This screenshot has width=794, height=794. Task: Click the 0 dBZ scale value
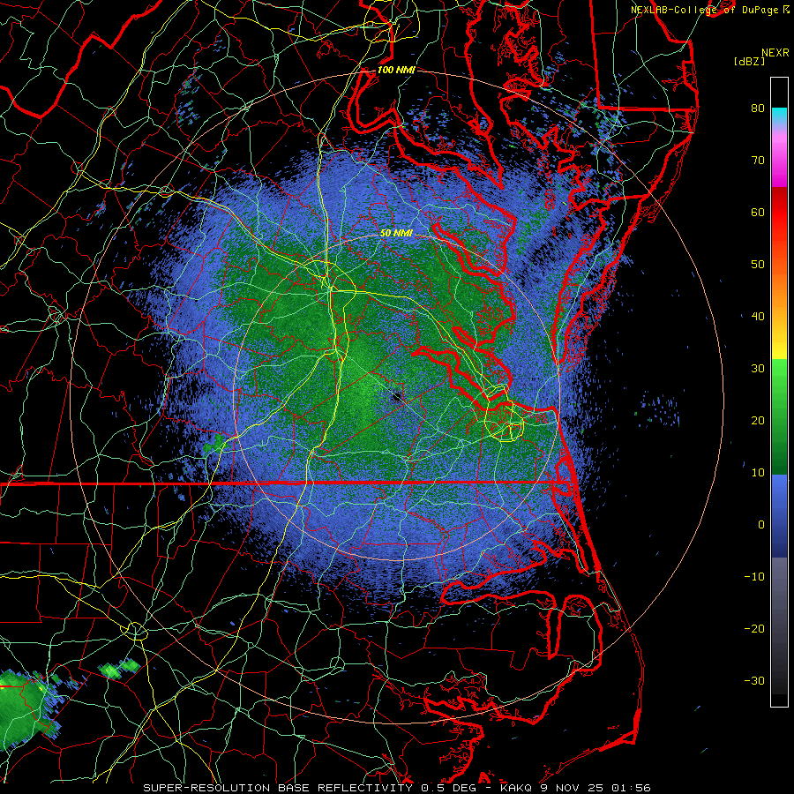[761, 525]
